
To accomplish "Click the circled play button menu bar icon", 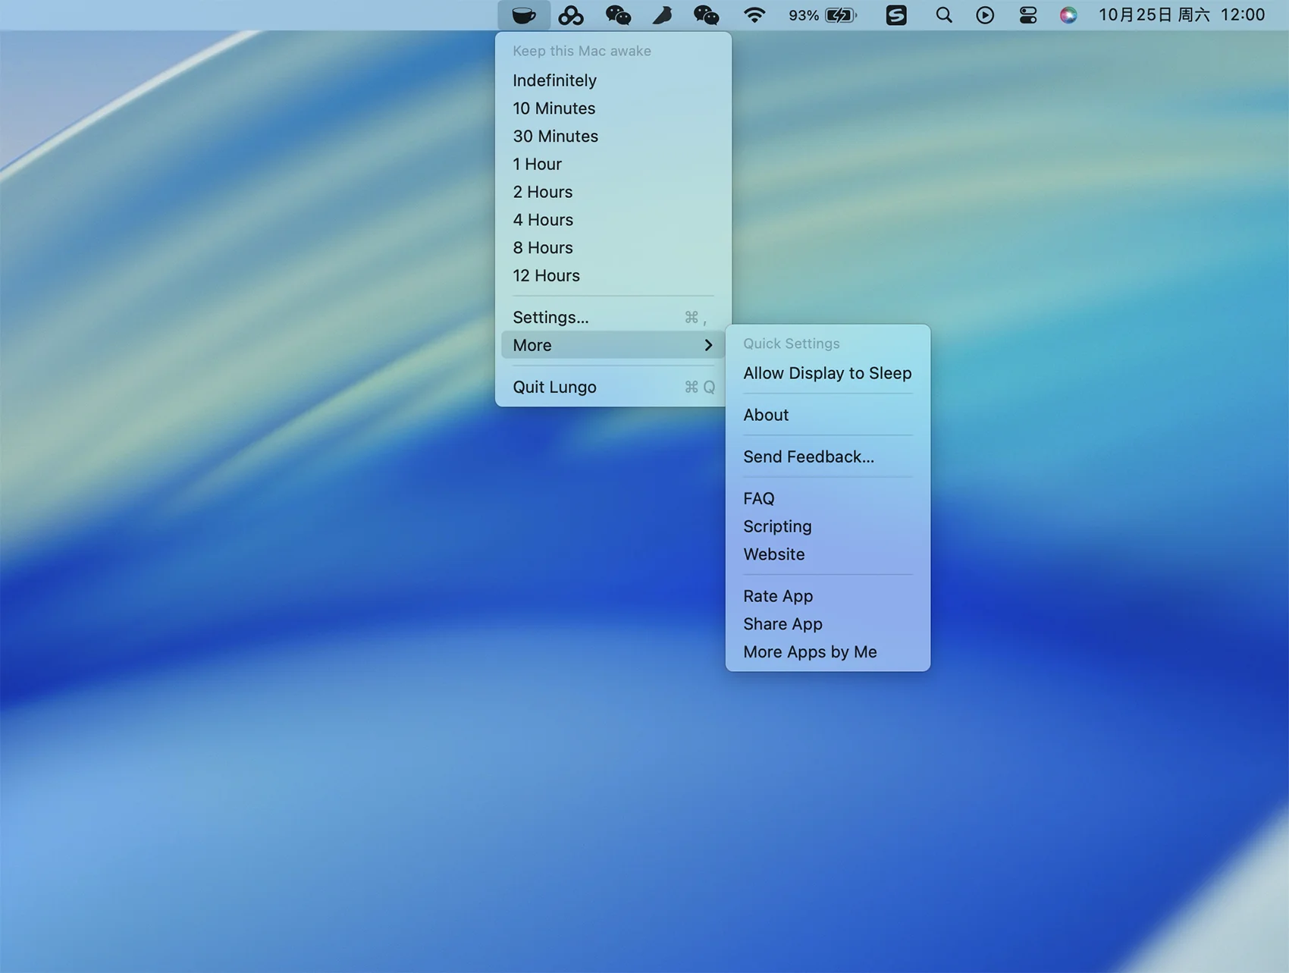I will (984, 15).
